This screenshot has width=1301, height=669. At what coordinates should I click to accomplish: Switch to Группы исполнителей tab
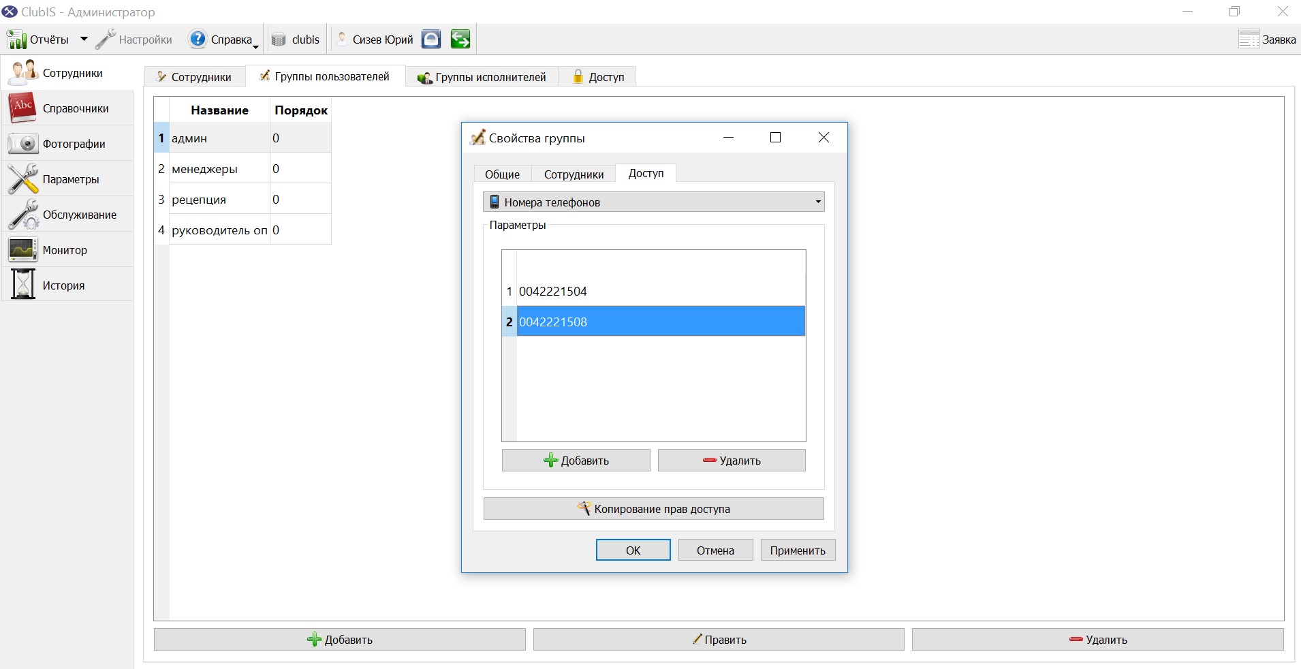pos(482,77)
